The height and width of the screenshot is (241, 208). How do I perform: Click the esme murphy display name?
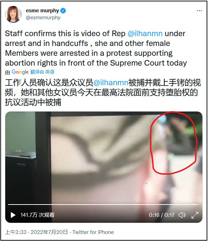[42, 11]
